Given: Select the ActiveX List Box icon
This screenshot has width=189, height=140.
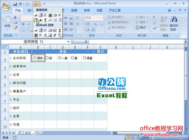Looking at the screenshot, I should pos(50,30).
